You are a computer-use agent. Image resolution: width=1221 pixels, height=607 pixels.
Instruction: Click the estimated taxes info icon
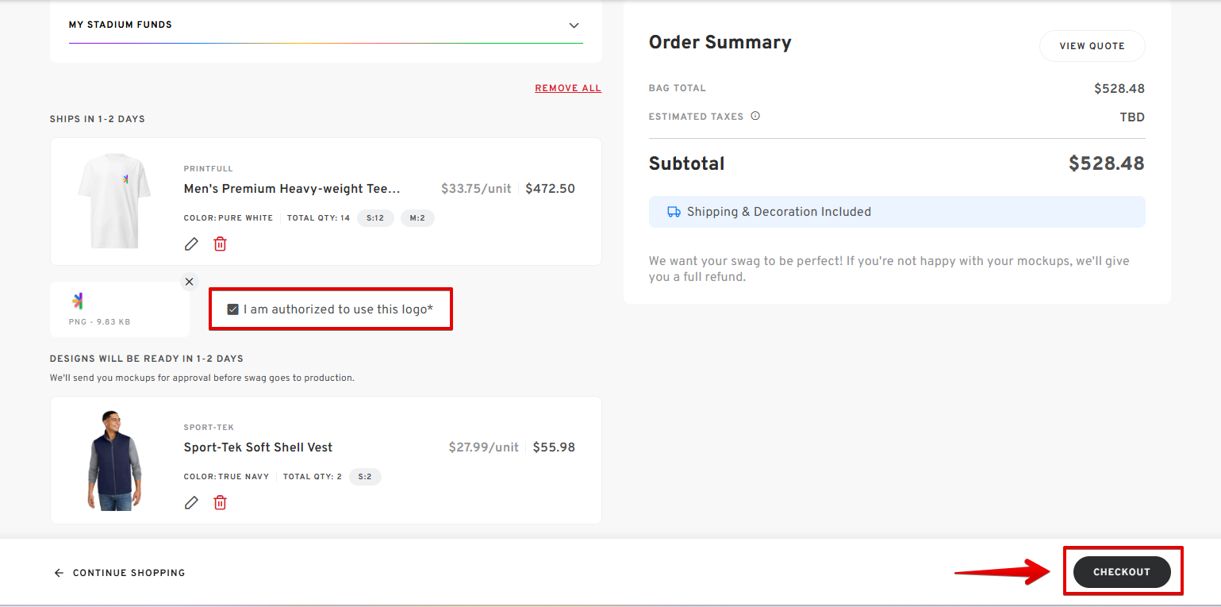[x=755, y=116]
